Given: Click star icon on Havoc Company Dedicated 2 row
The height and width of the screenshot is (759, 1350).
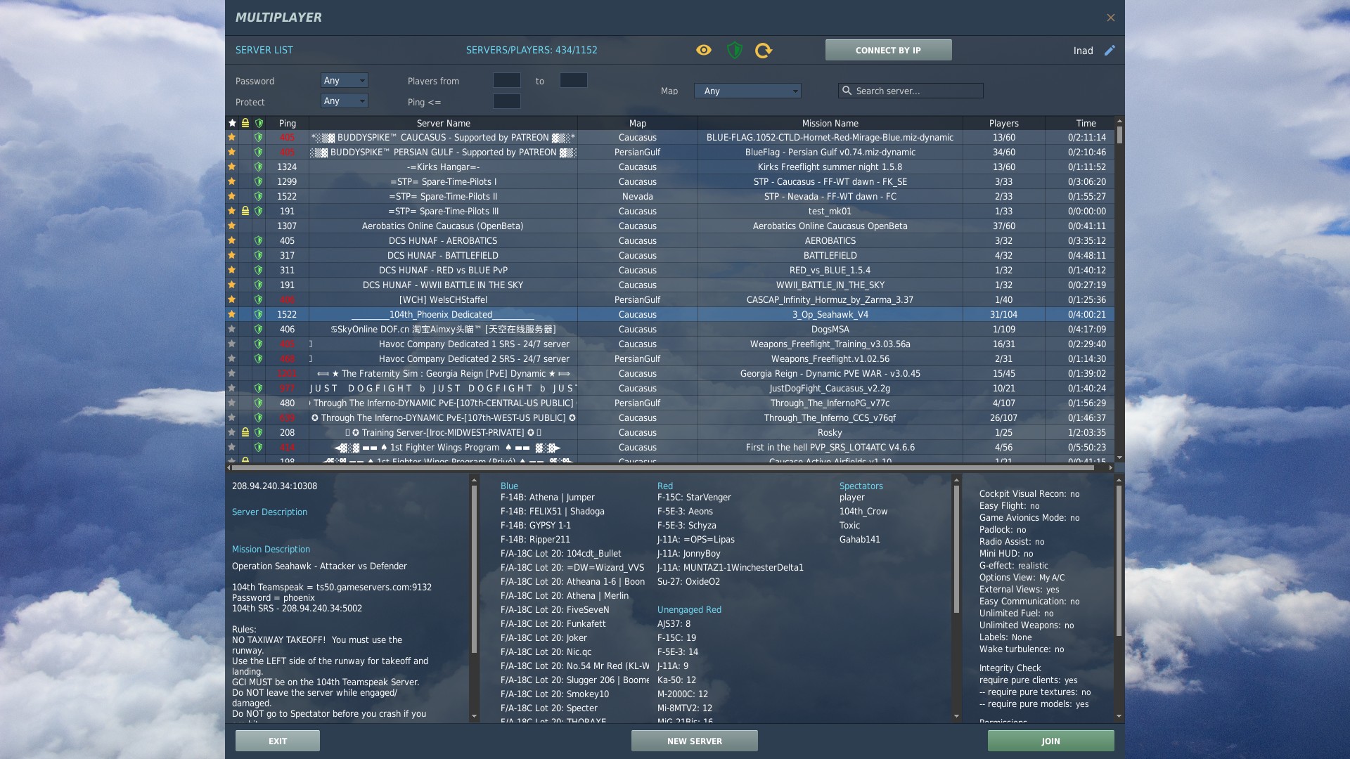Looking at the screenshot, I should (231, 358).
